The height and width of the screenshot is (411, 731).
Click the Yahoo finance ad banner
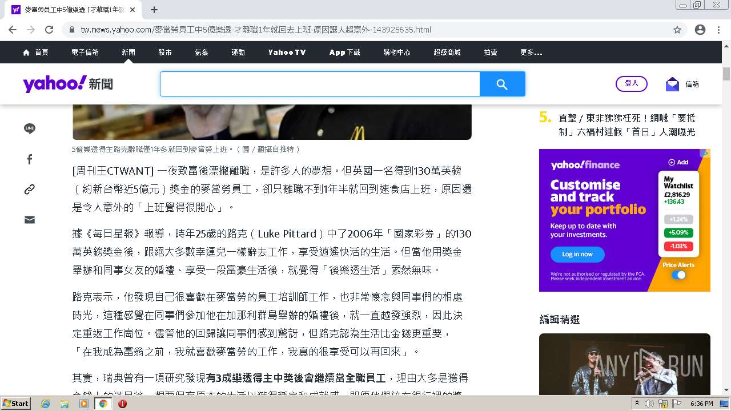coord(625,220)
